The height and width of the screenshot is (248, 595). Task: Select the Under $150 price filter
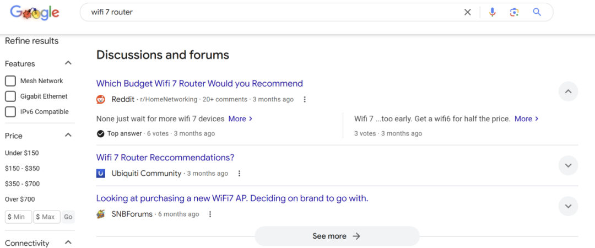click(x=22, y=153)
